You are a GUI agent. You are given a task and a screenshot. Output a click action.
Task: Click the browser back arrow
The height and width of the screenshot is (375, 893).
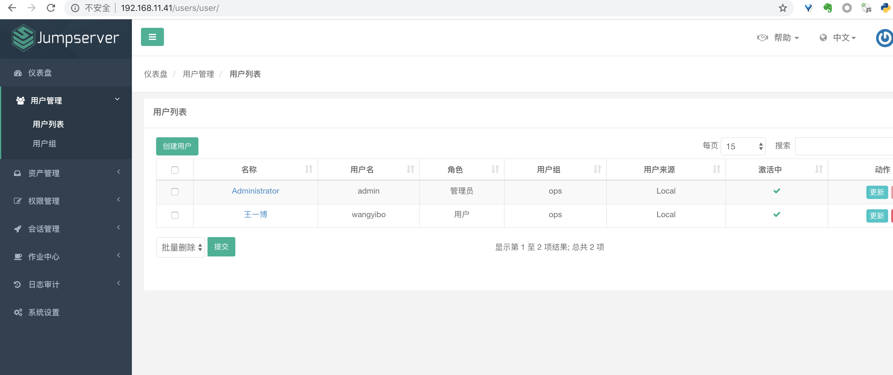[12, 8]
